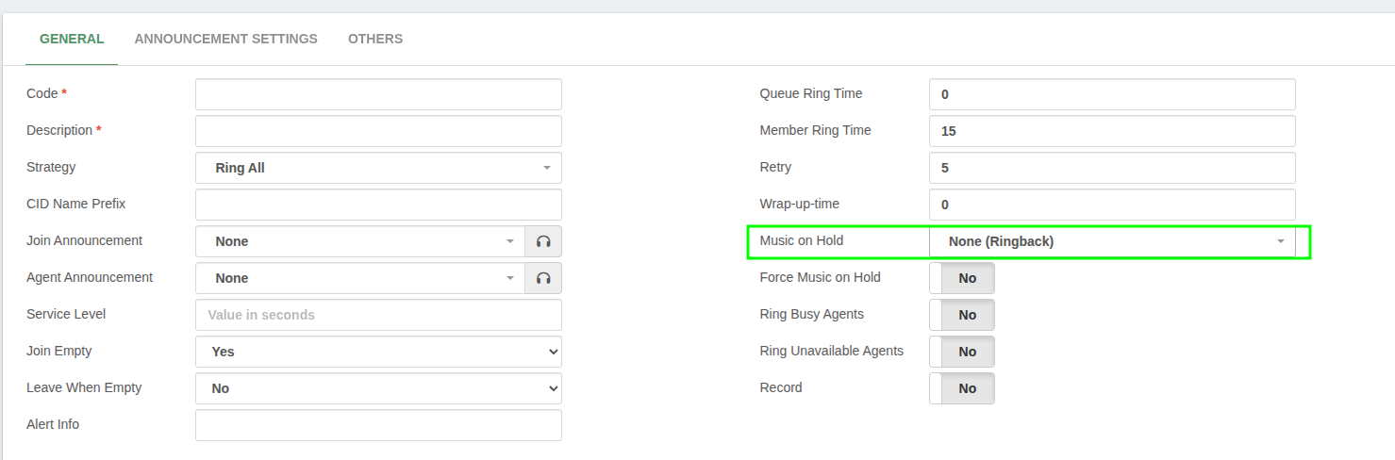Screen dimensions: 1395x460
Task: Play the Join Announcement headphone icon
Action: (543, 241)
